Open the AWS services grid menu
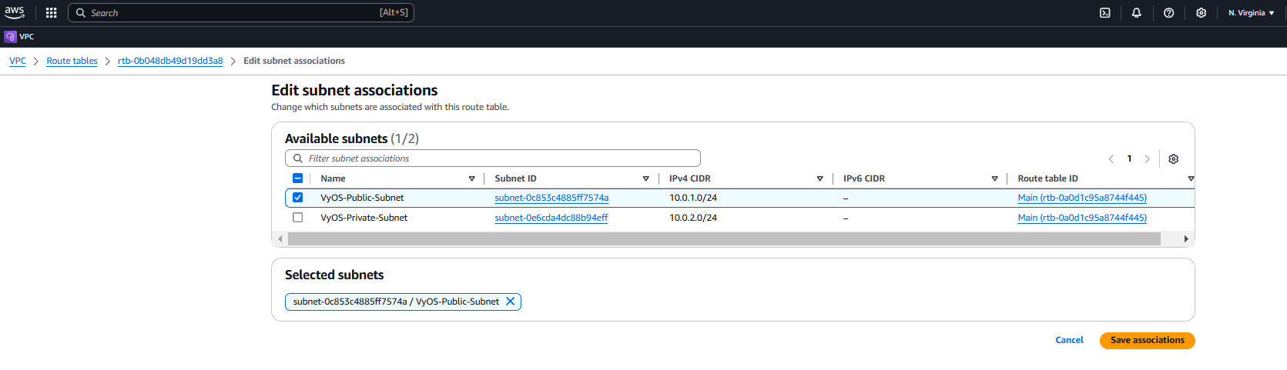 [x=52, y=13]
